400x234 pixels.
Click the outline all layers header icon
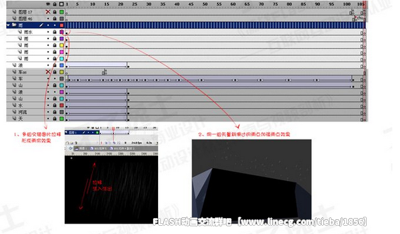coord(61,4)
